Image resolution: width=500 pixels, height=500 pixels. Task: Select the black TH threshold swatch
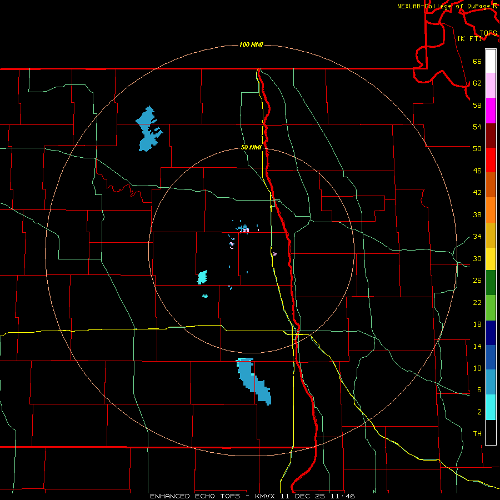(491, 432)
